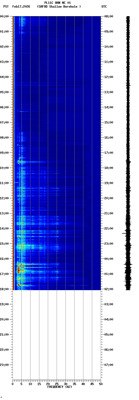The height and width of the screenshot is (400, 139).
Task: Select the 11:00 label on the UTC axis
Action: [x=109, y=62]
